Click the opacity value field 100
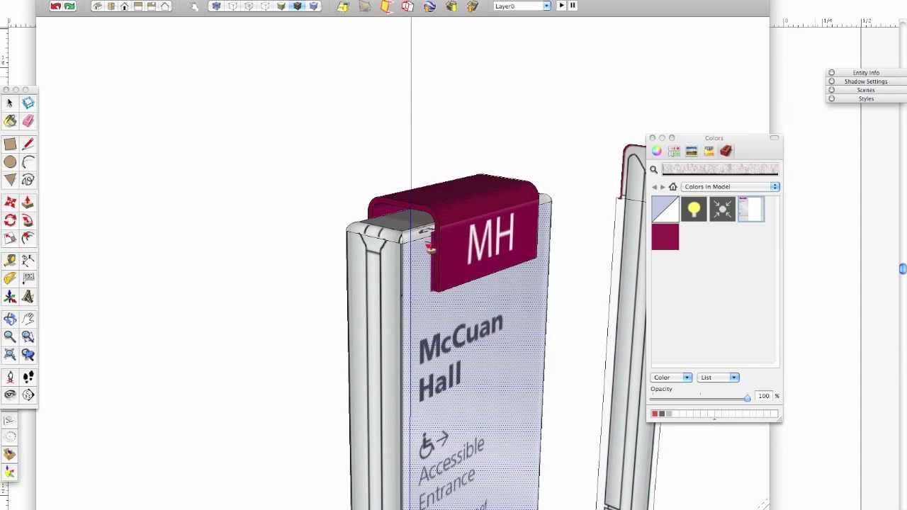 764,396
